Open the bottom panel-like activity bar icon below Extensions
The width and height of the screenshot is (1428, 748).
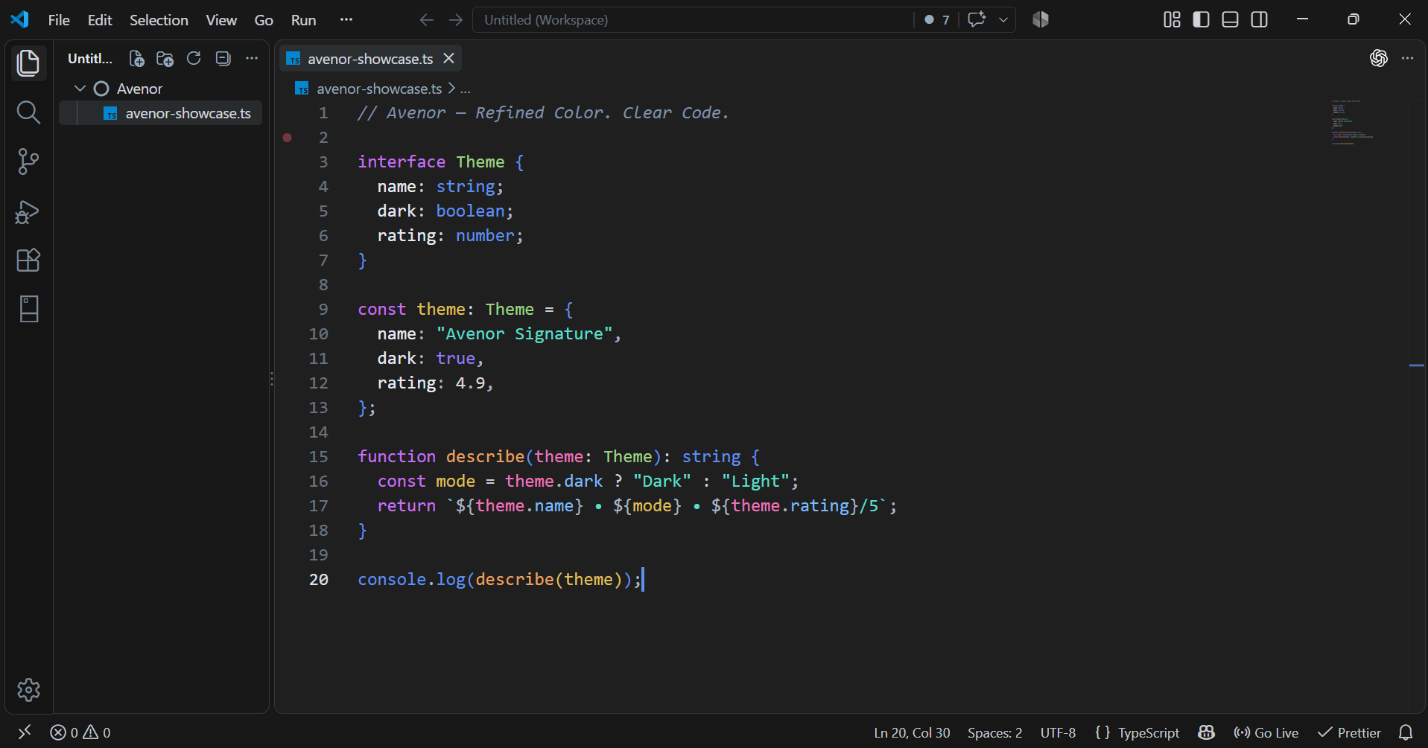[x=29, y=309]
